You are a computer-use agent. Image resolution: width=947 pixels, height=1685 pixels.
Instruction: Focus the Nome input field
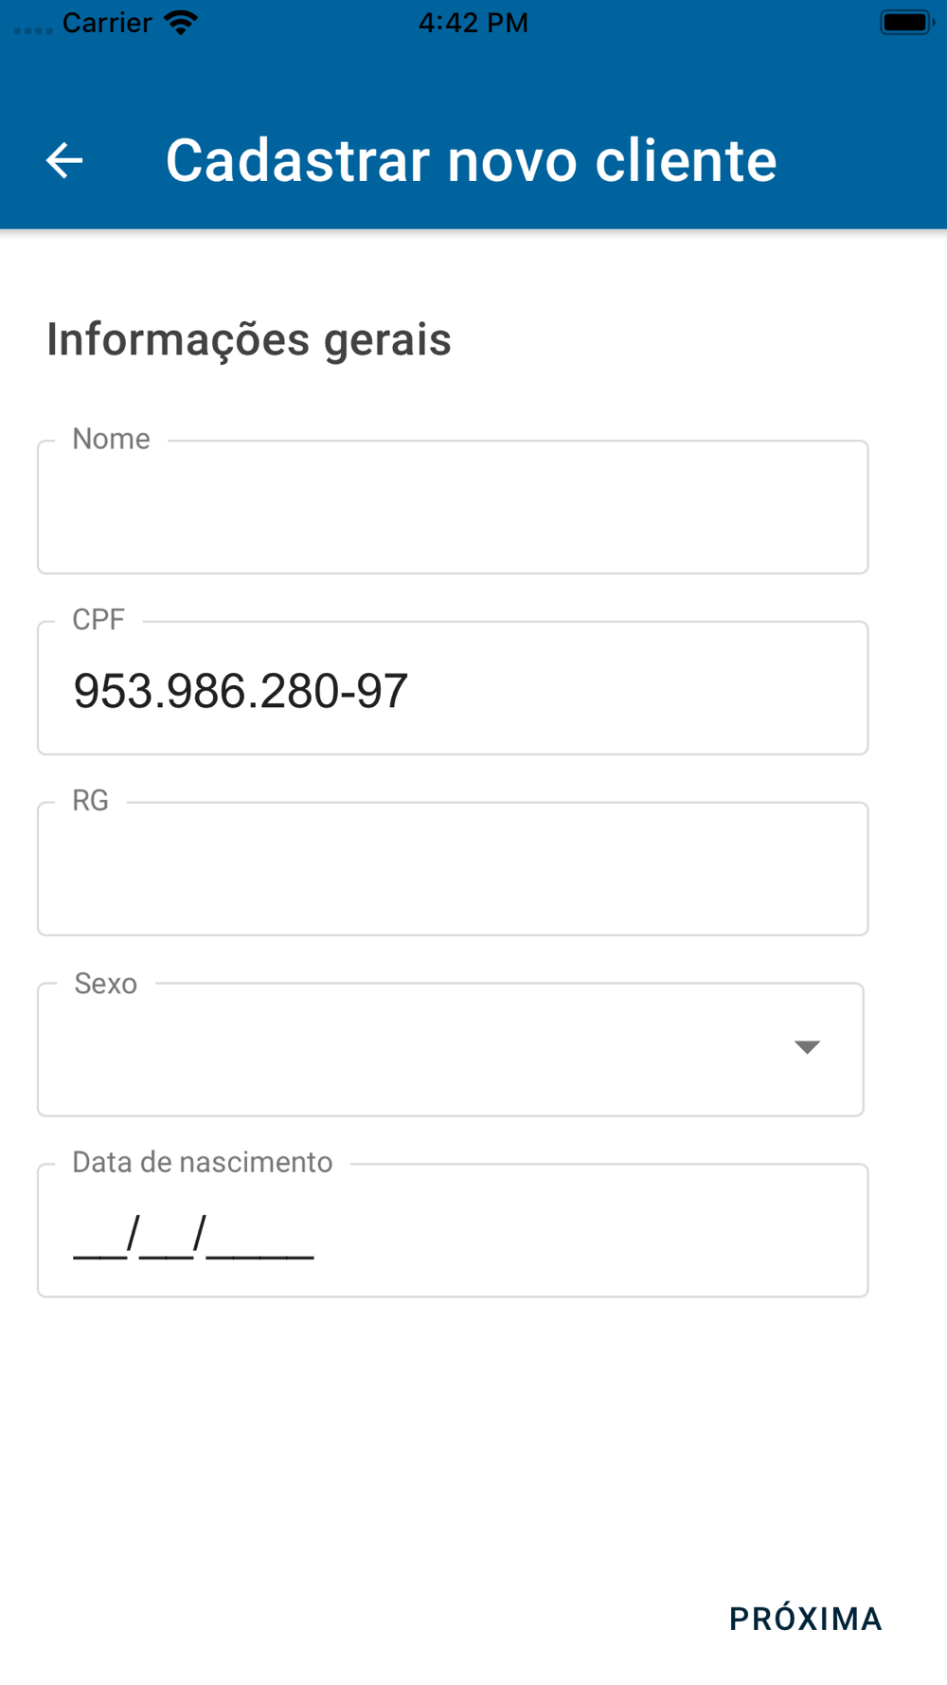click(453, 508)
